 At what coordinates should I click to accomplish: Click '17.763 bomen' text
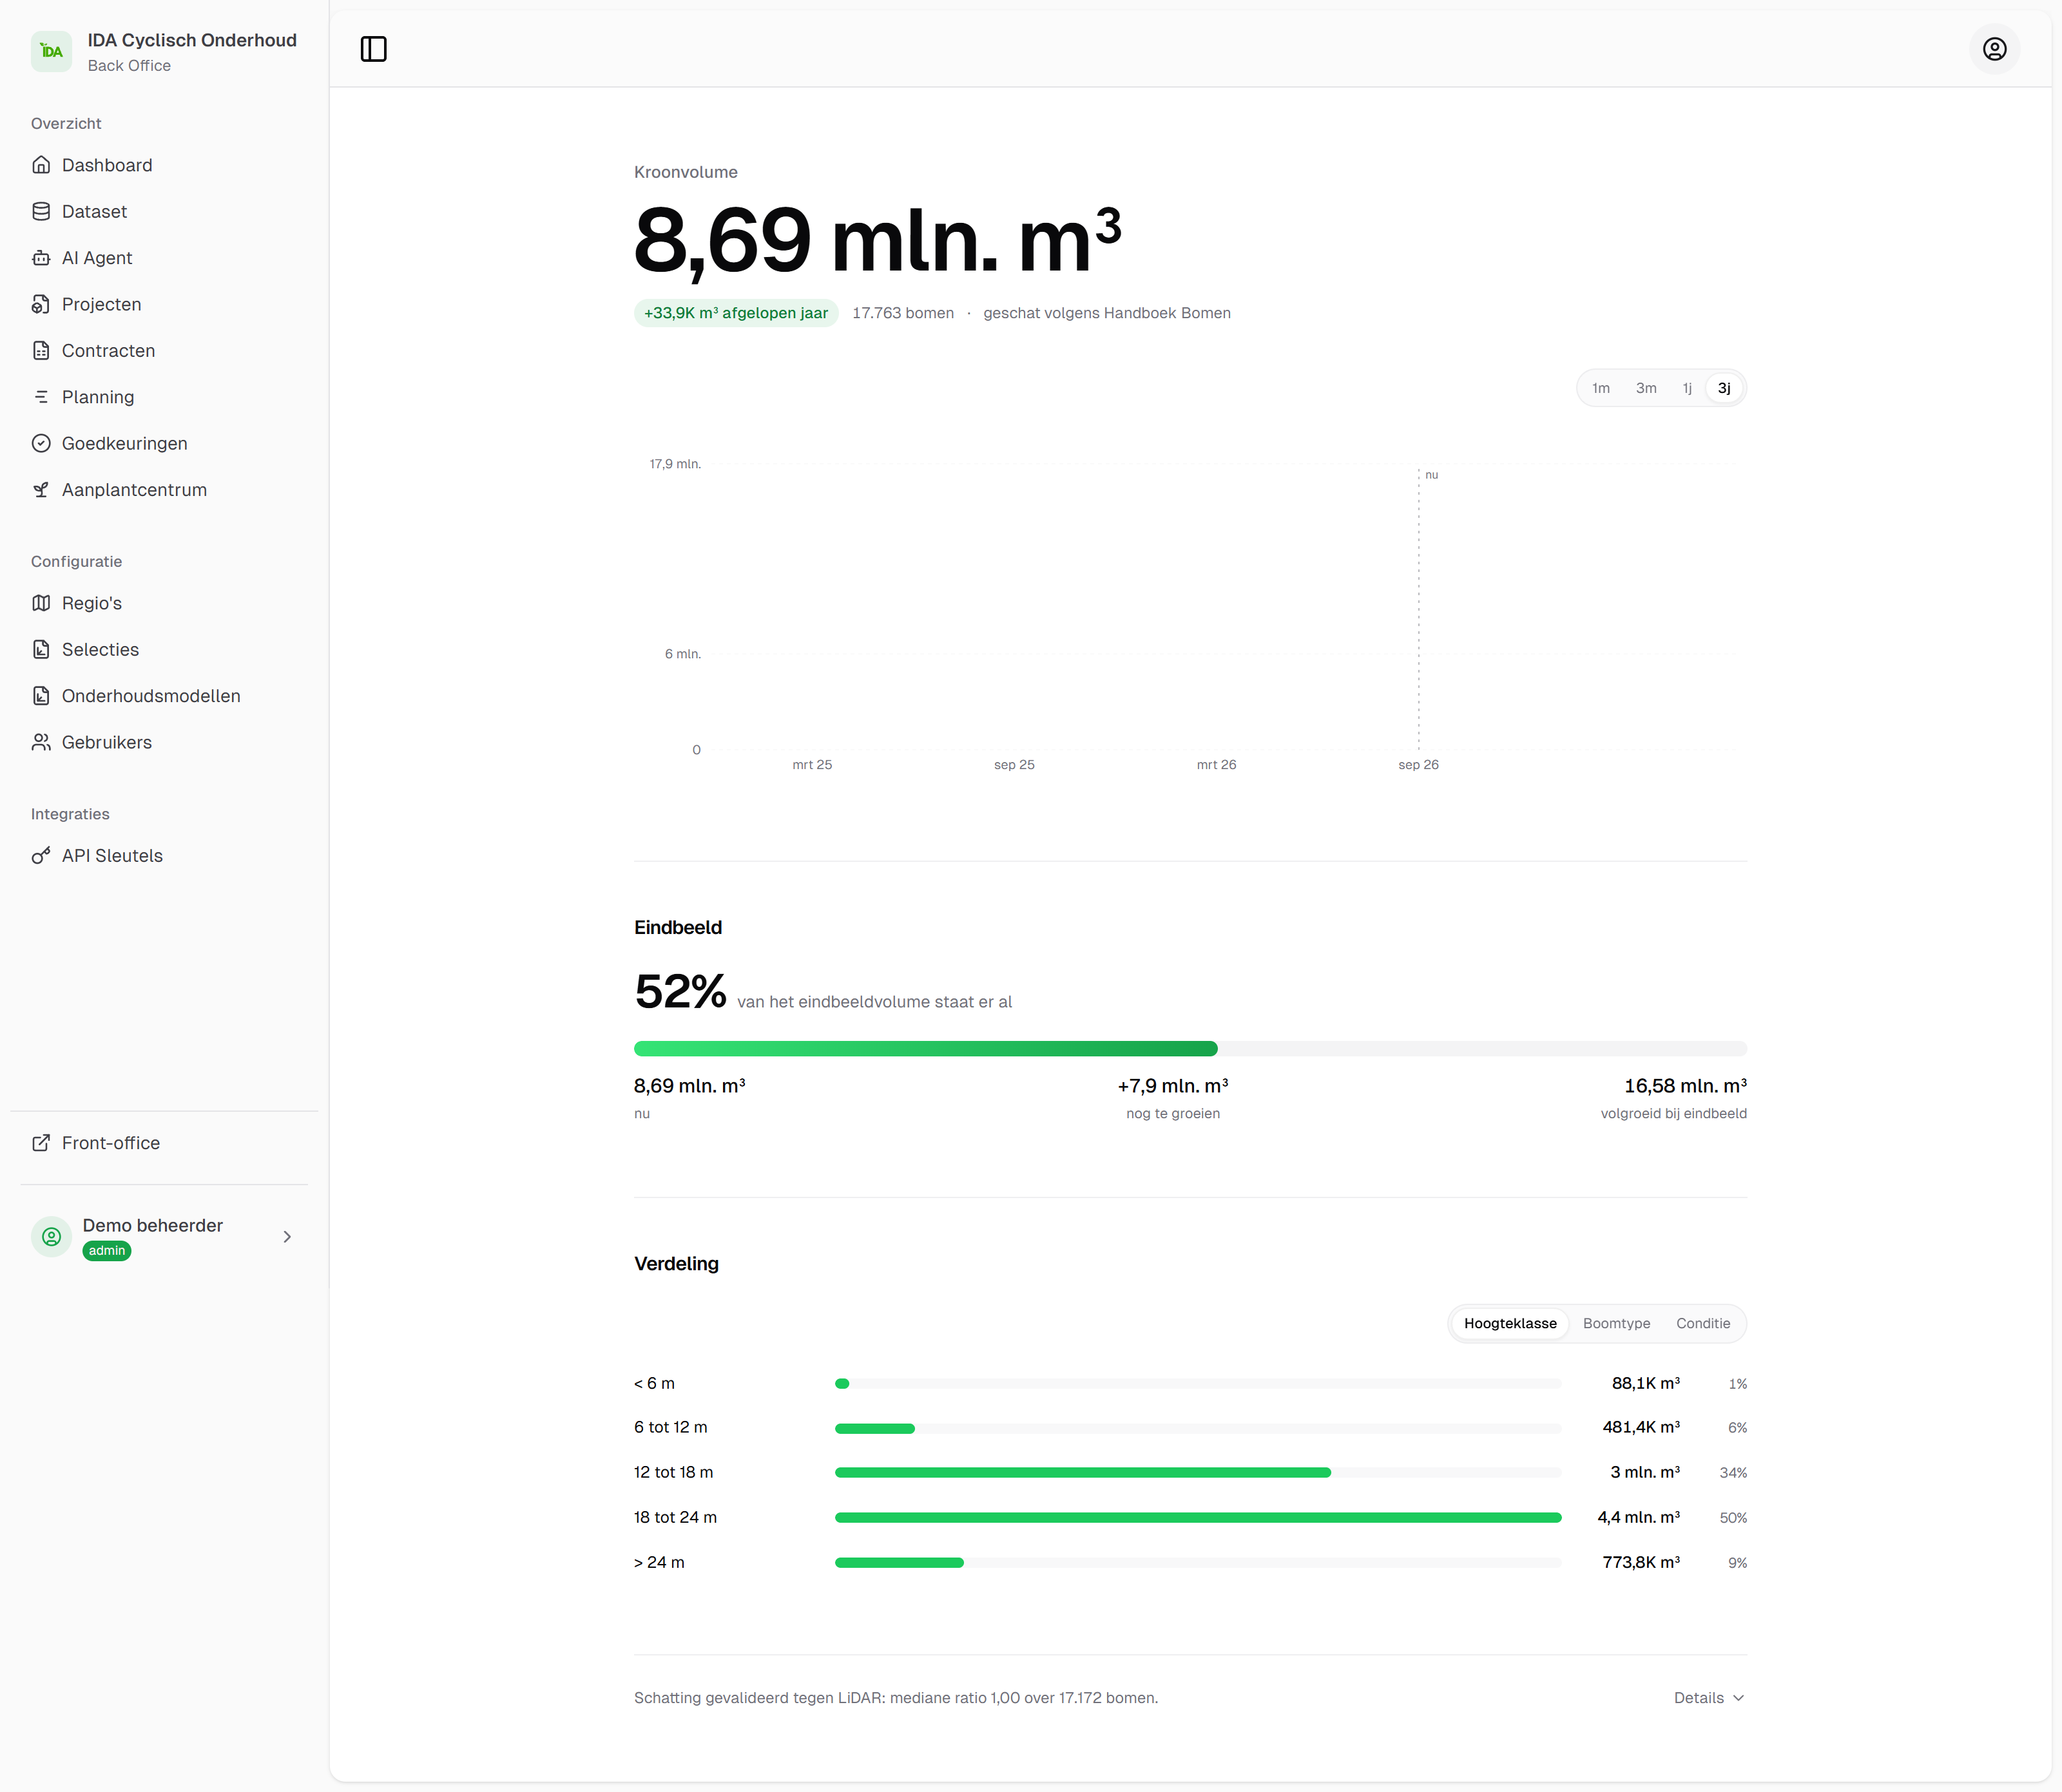point(902,313)
